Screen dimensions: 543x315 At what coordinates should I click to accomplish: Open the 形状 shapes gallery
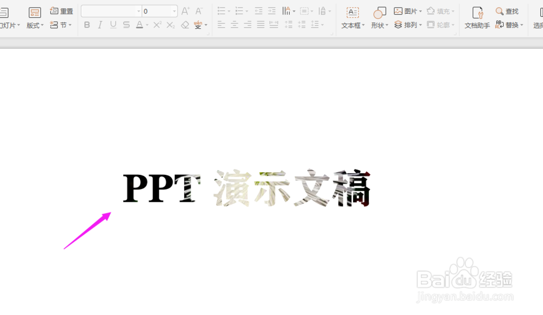click(380, 18)
